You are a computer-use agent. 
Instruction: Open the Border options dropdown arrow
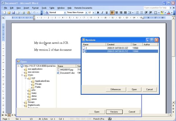pos(159,13)
